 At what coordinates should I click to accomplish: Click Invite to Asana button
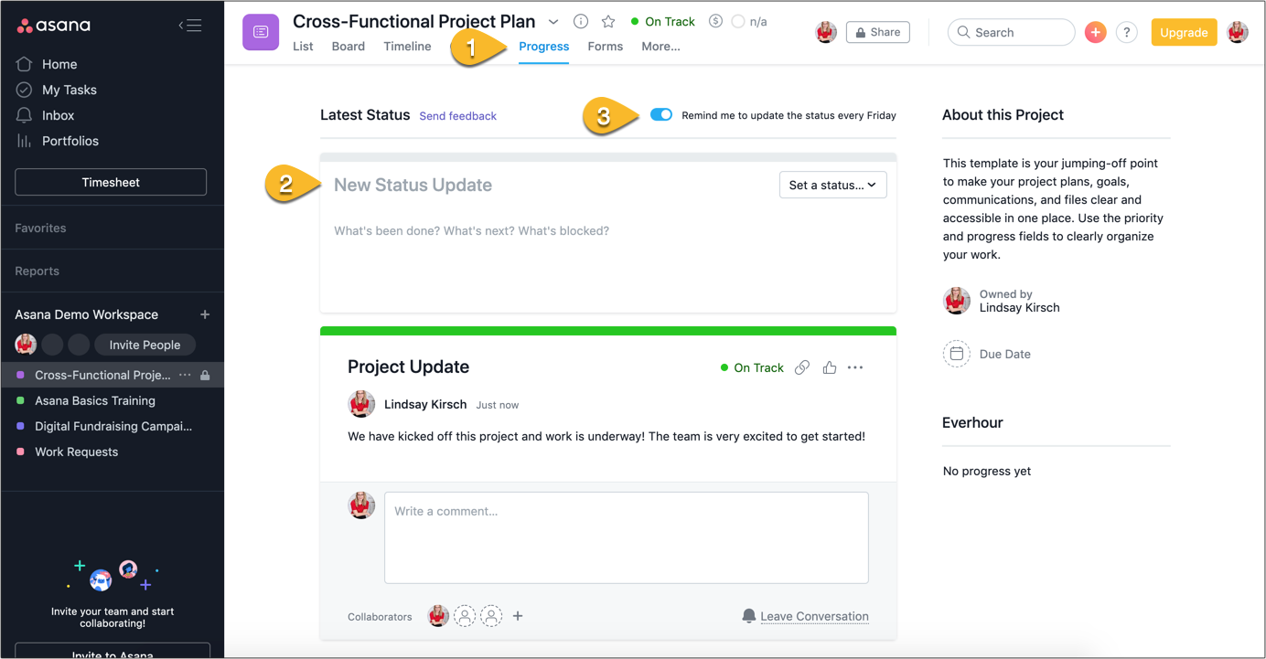pyautogui.click(x=113, y=651)
